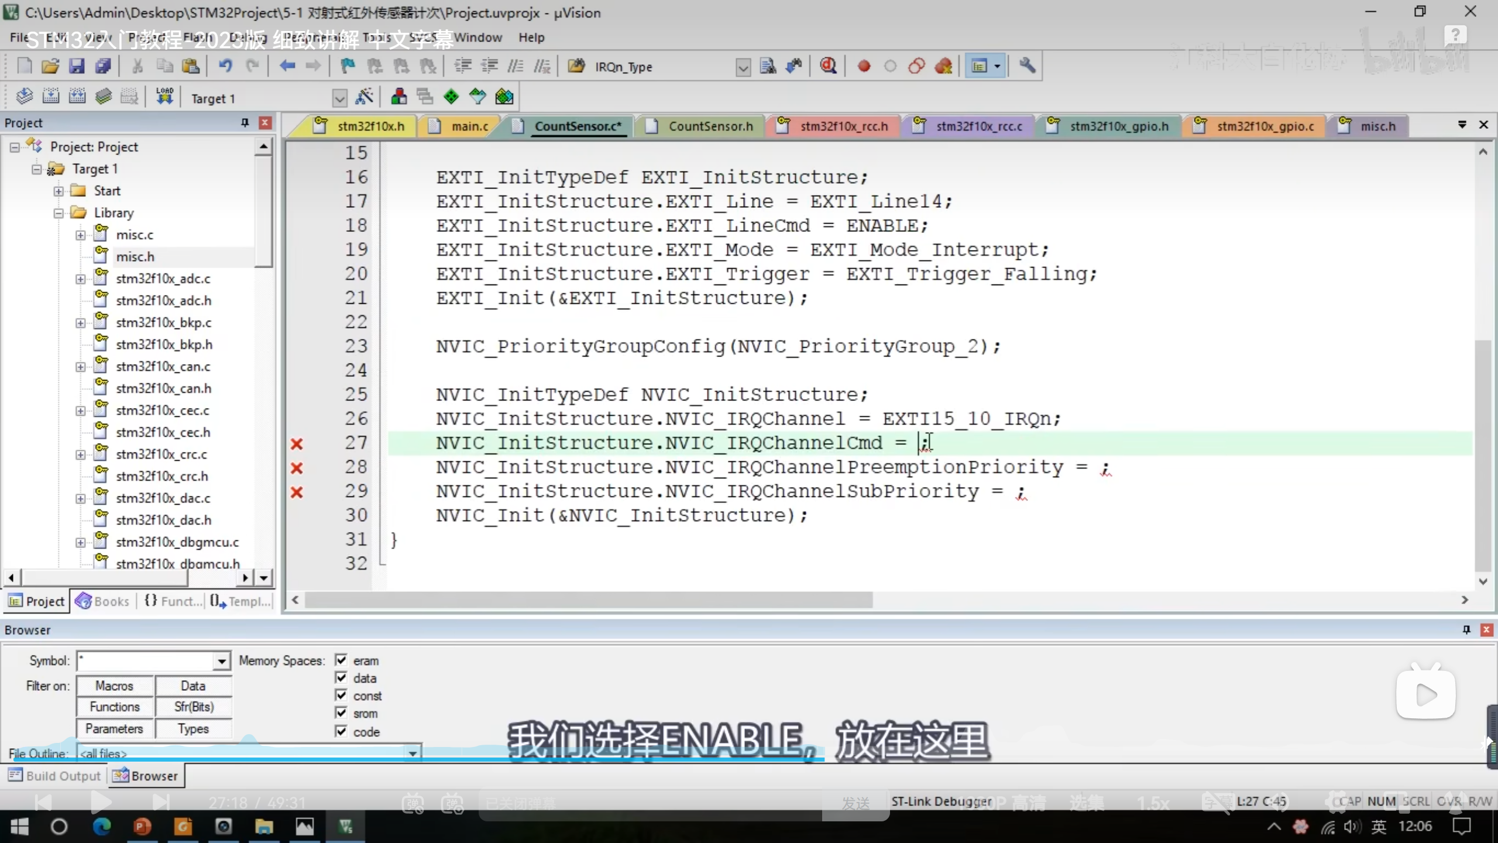Screen dimensions: 1498x843
Task: Expand the Start folder node
Action: point(59,191)
